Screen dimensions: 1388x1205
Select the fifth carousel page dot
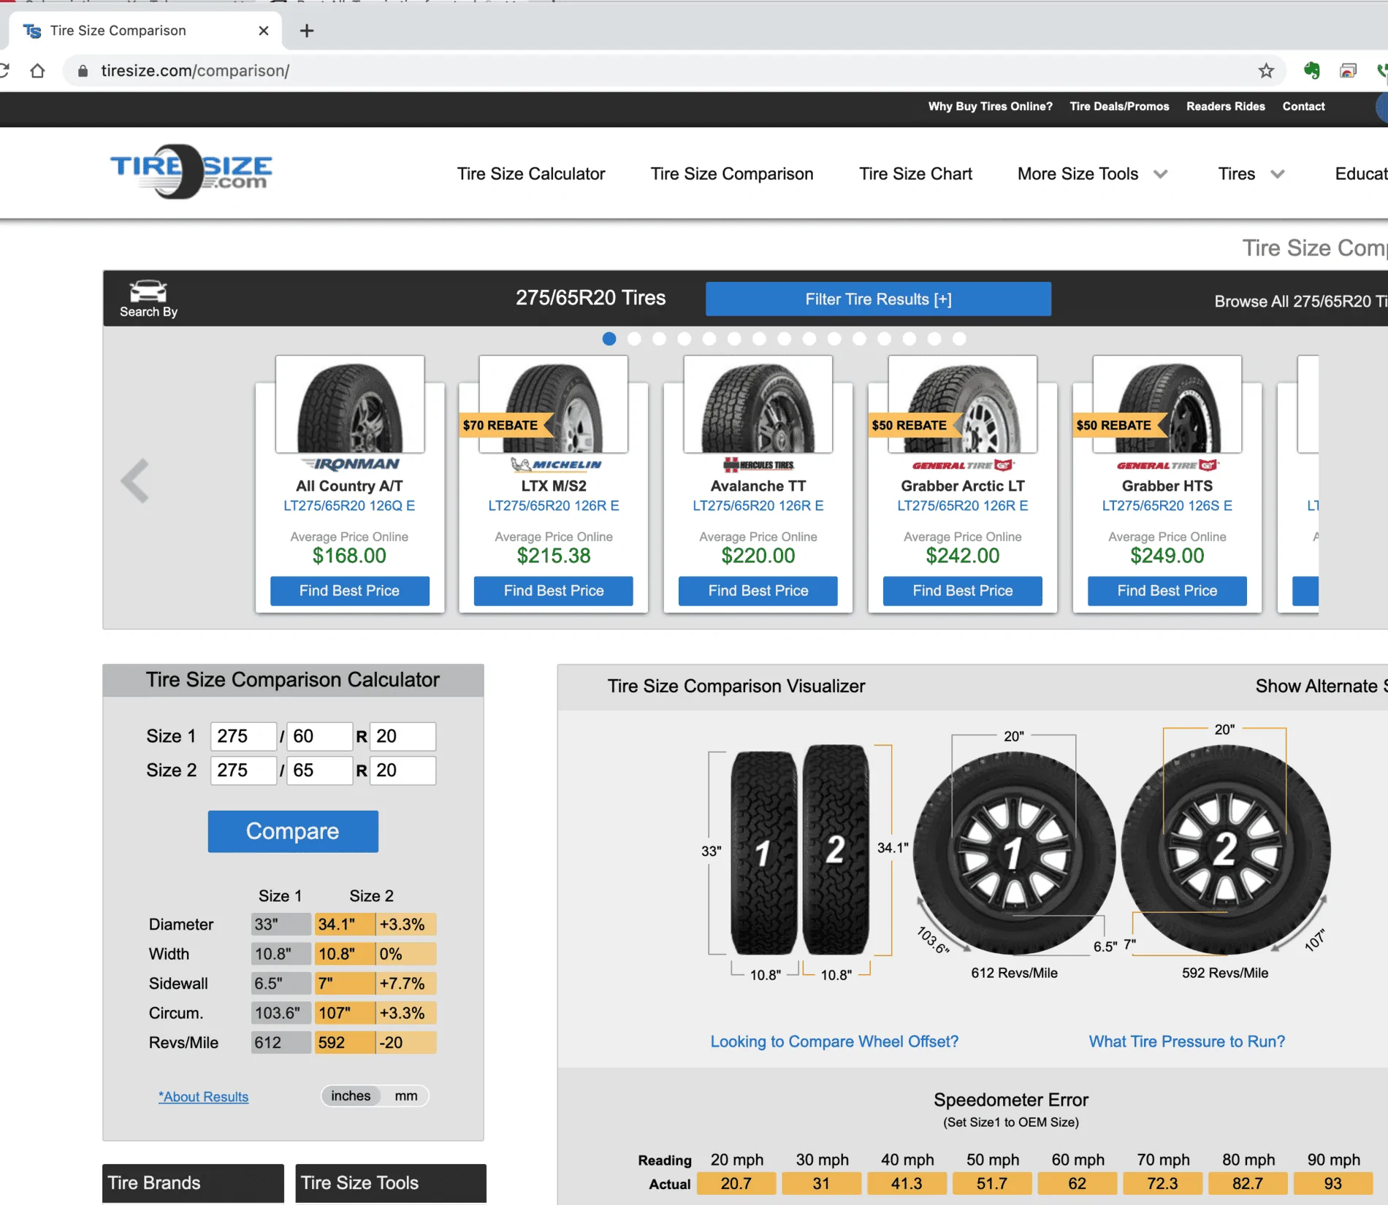[x=709, y=339]
